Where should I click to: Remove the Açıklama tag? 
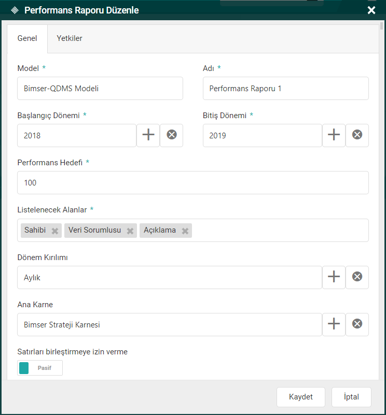[185, 231]
